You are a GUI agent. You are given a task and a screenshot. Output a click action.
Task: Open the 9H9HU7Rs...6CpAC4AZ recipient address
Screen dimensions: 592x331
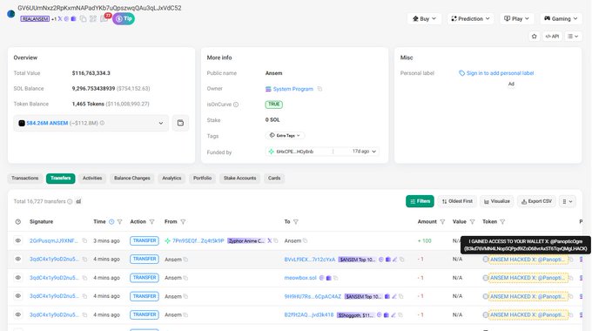pos(313,297)
